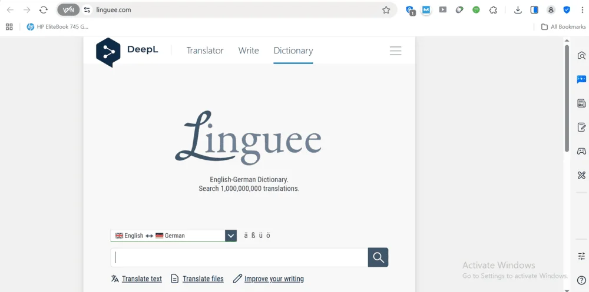Click the magnifying glass search button

pyautogui.click(x=378, y=257)
